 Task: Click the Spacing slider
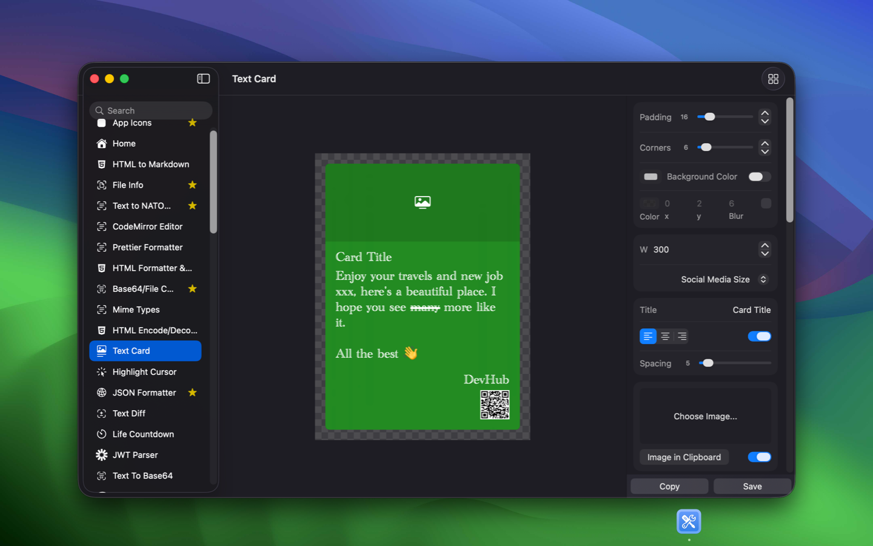[x=735, y=363]
